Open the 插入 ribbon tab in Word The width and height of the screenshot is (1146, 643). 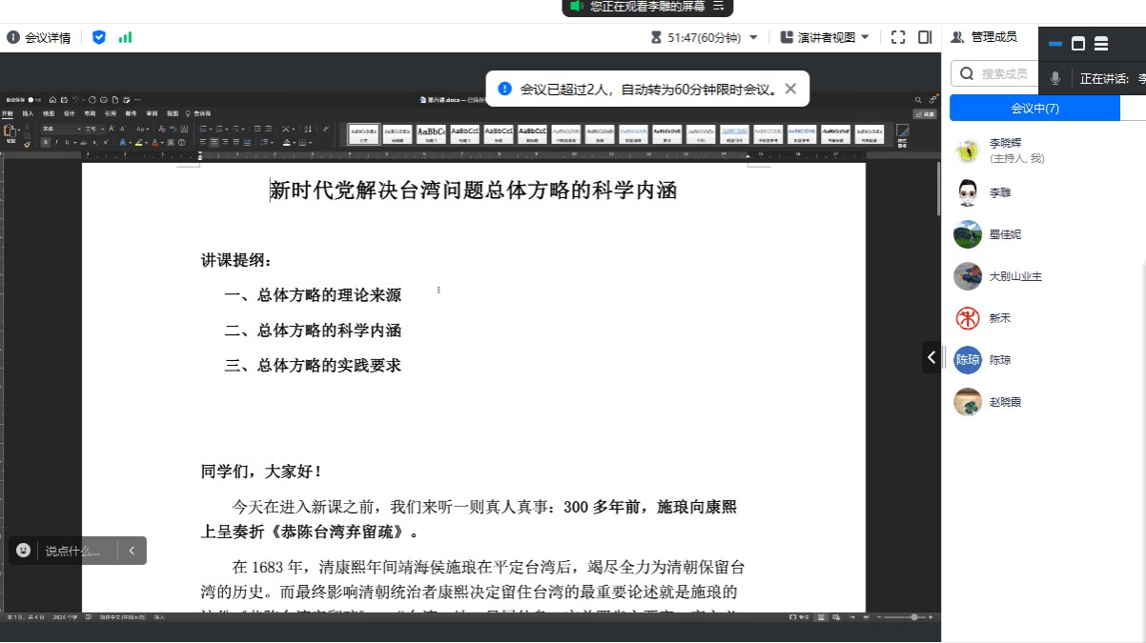[28, 113]
